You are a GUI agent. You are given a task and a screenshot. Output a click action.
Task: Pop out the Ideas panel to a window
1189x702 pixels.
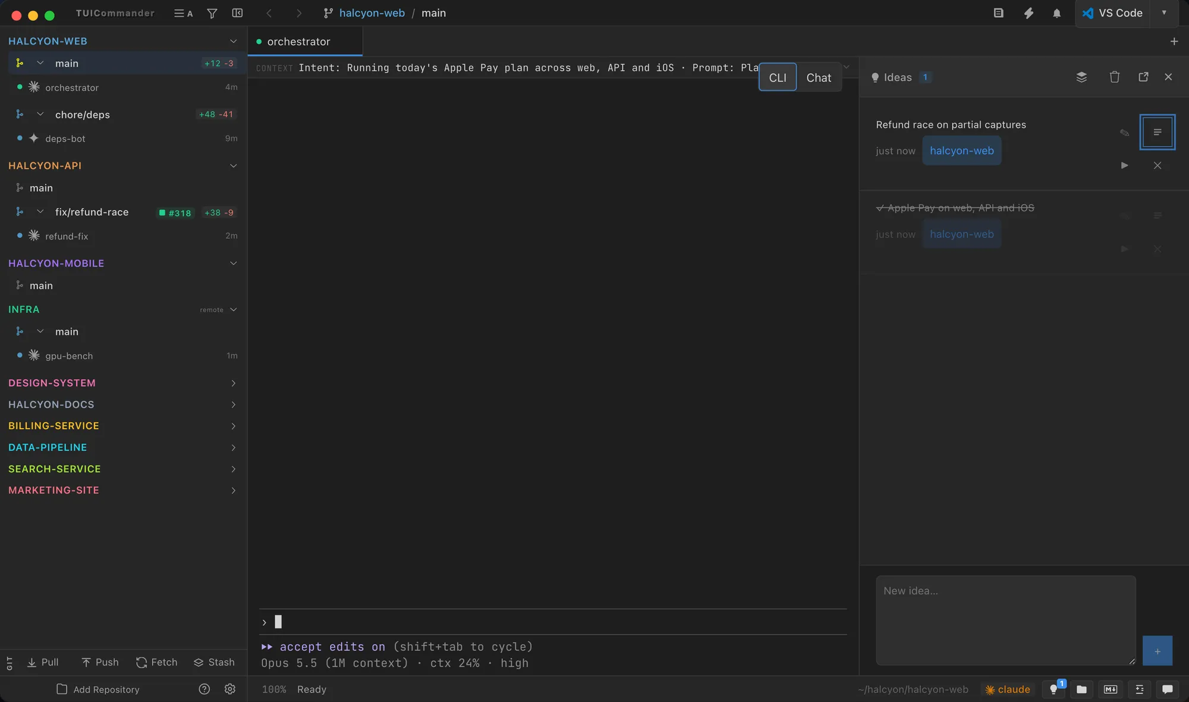[1143, 77]
